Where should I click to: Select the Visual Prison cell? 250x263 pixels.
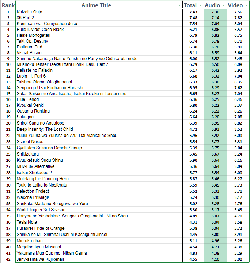click(x=99, y=53)
